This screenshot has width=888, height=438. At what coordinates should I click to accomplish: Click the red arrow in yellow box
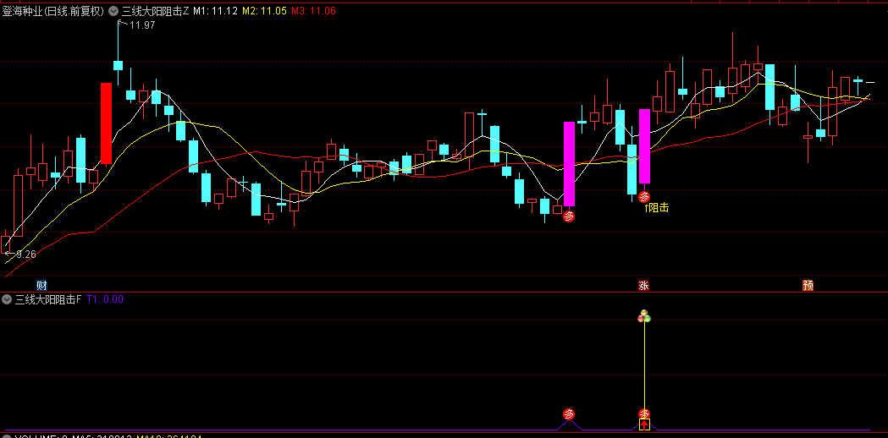[644, 424]
